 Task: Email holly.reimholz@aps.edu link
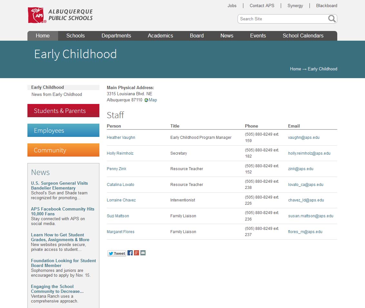click(309, 153)
